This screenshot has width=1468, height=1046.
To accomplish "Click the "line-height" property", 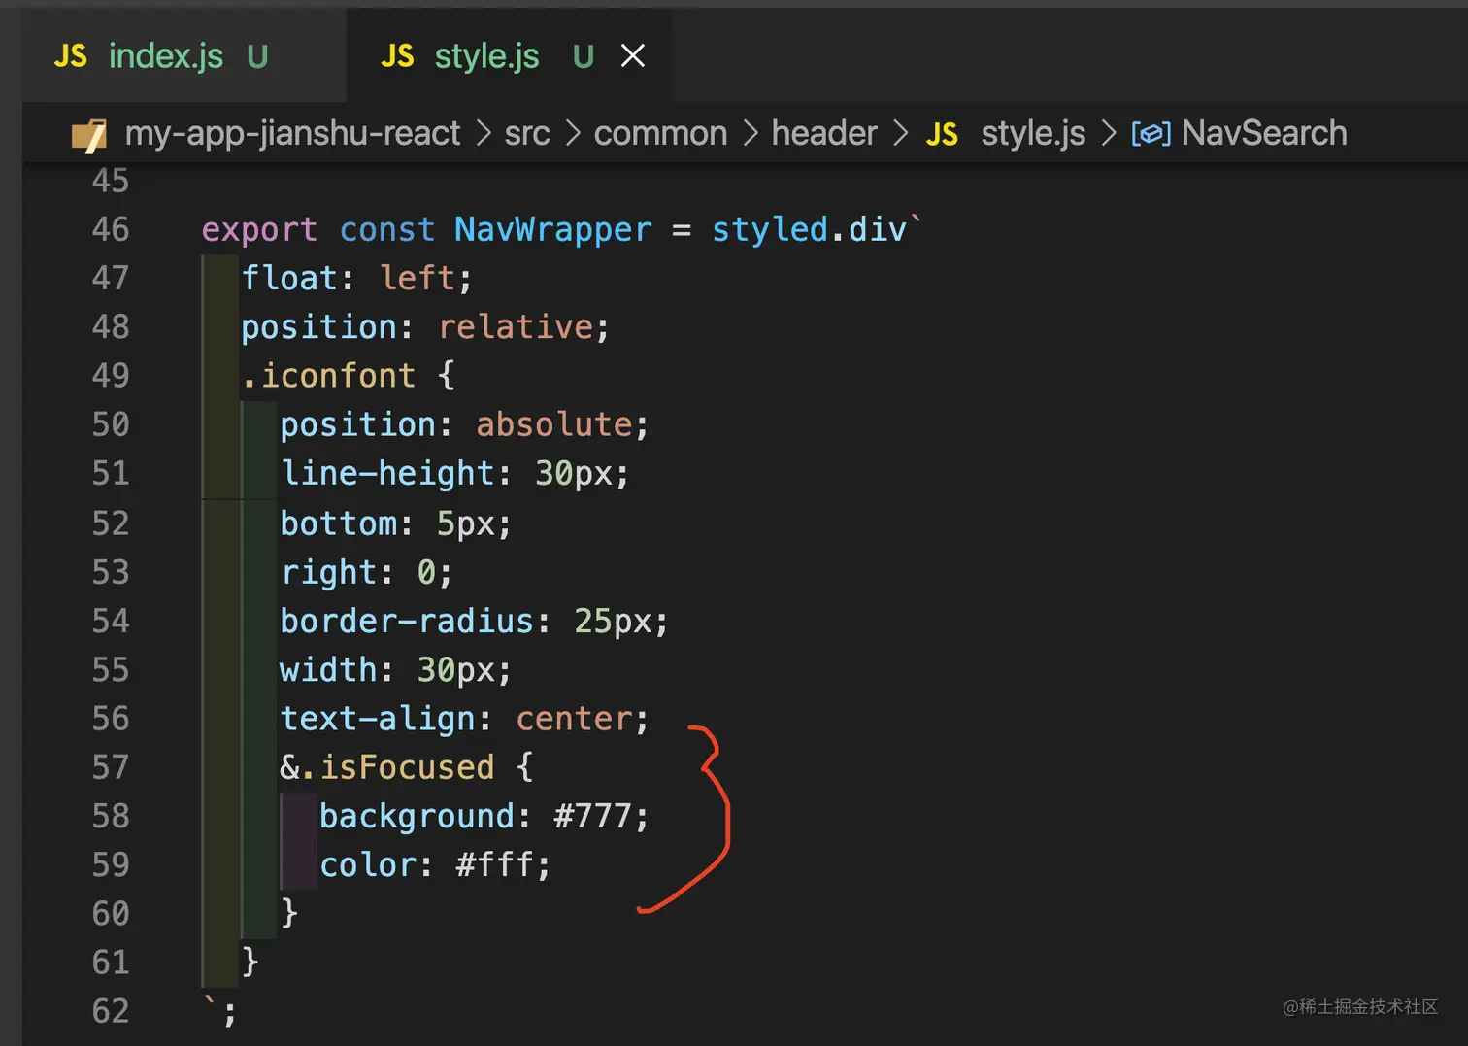I will (388, 474).
